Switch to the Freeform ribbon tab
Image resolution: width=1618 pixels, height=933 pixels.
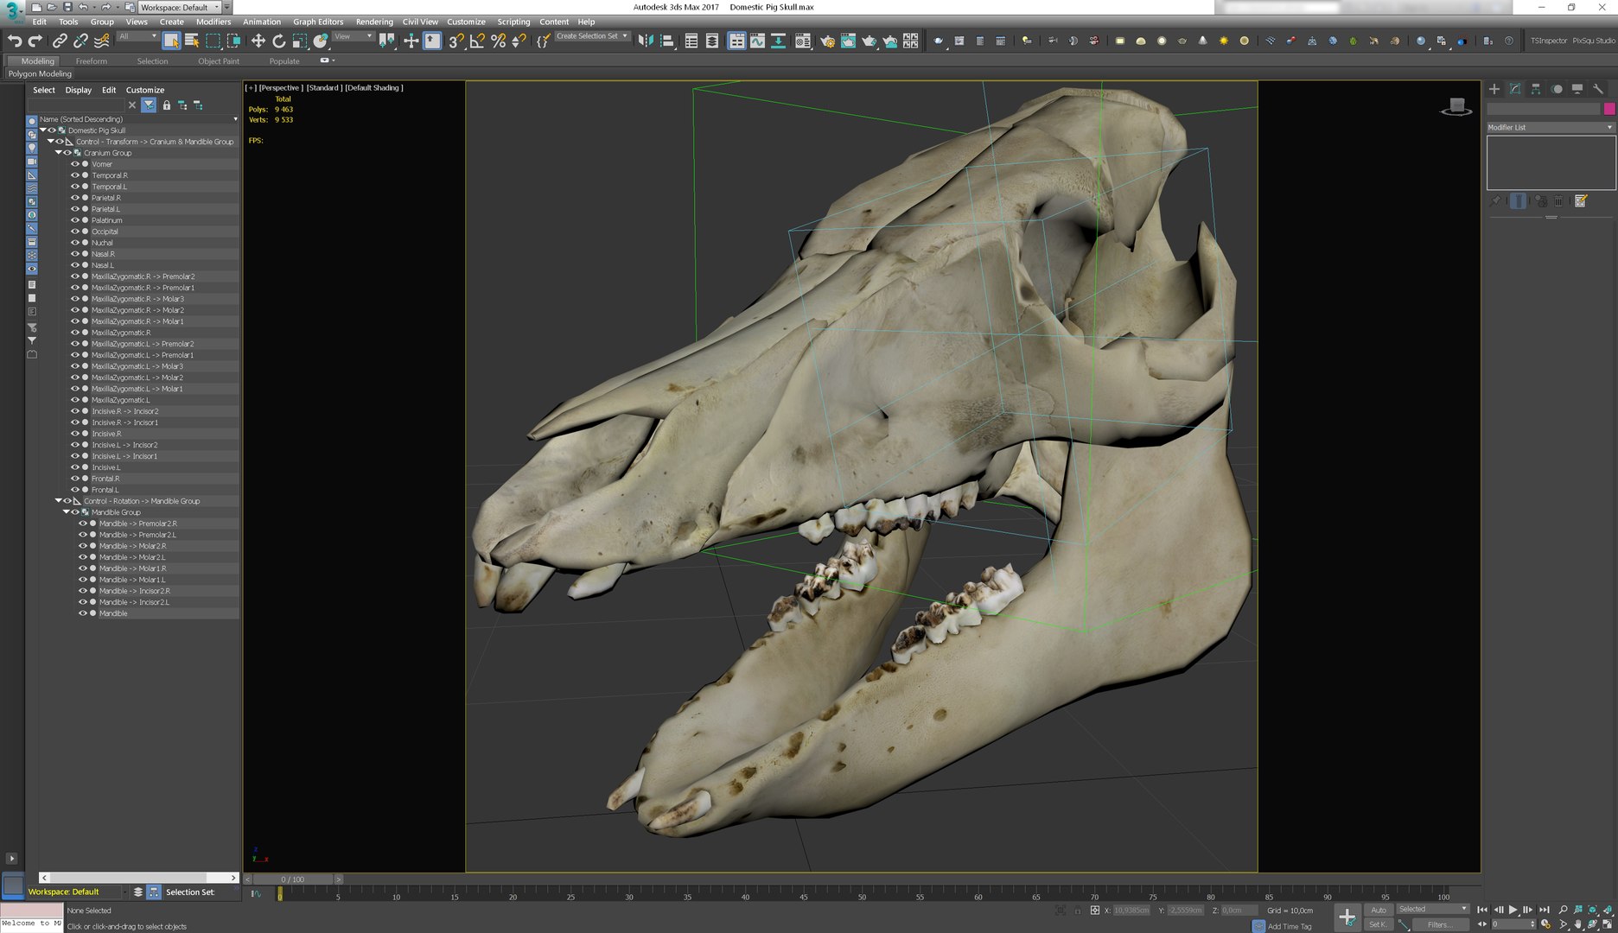92,61
